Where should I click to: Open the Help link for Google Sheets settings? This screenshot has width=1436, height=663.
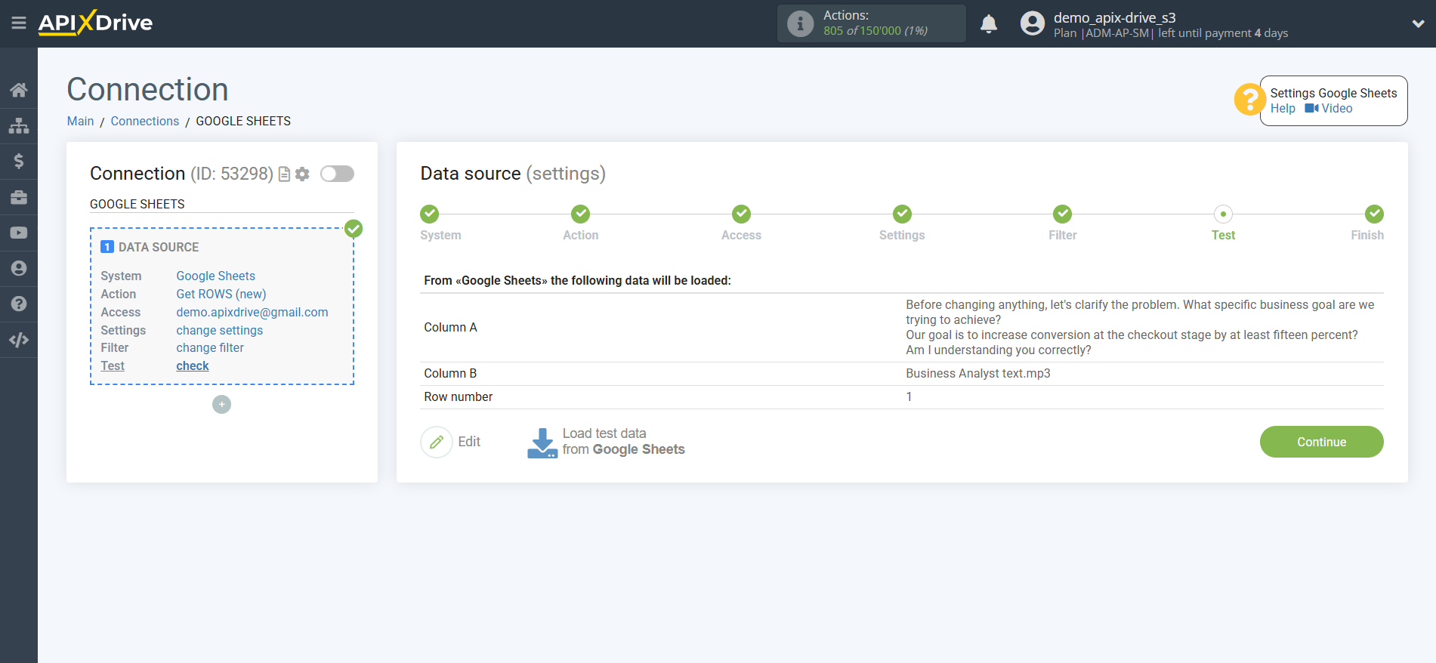(1283, 109)
